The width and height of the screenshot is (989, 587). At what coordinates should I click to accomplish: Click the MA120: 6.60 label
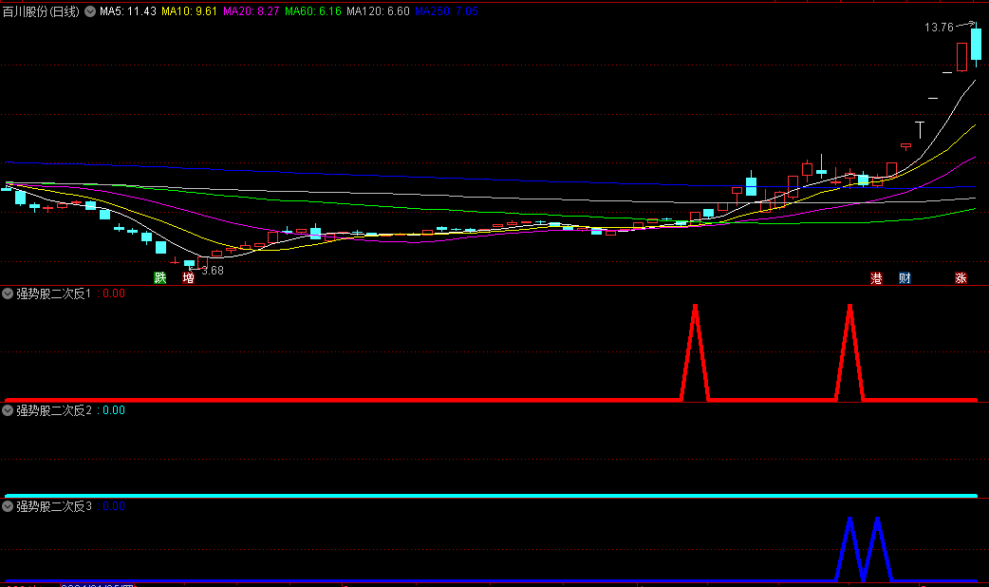pyautogui.click(x=378, y=11)
